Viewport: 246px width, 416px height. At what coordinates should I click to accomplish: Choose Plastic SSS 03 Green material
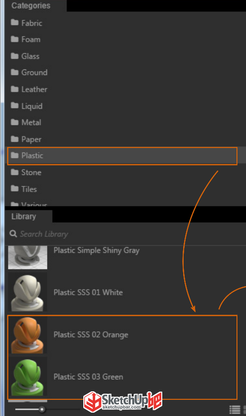122,377
